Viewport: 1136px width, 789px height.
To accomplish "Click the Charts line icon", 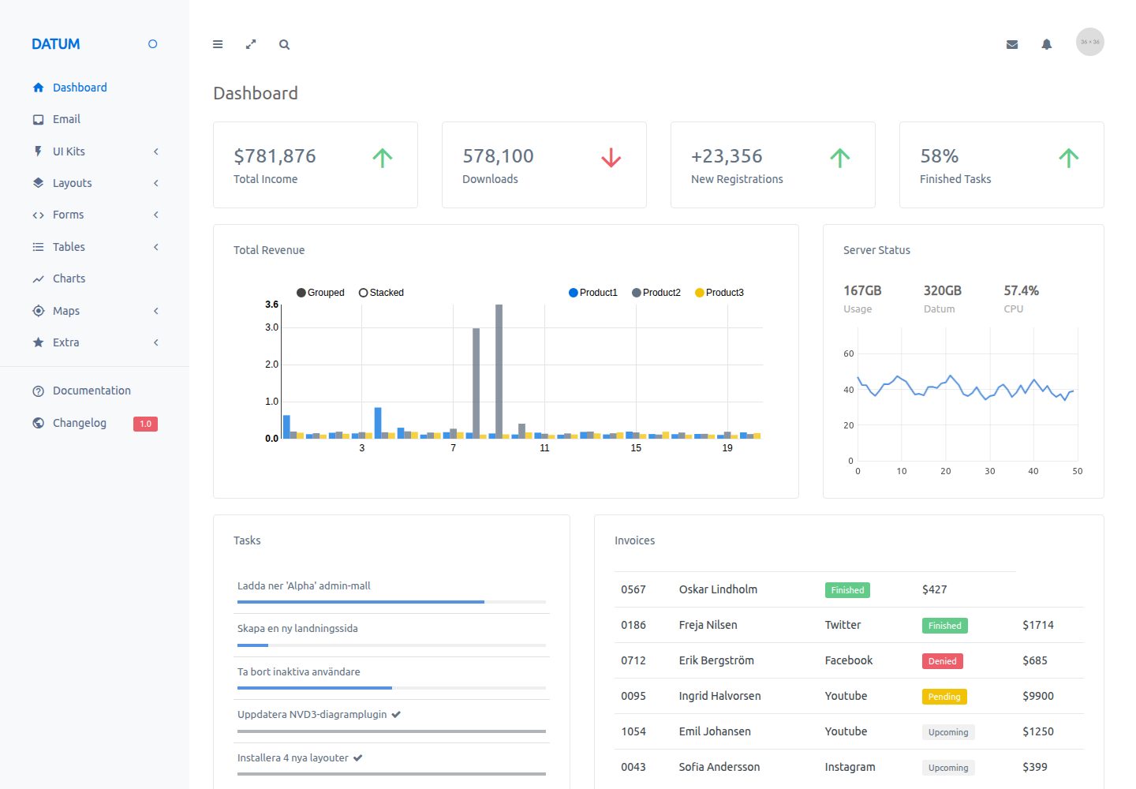I will point(38,279).
